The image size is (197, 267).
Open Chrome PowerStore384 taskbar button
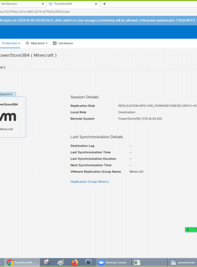[22, 262]
